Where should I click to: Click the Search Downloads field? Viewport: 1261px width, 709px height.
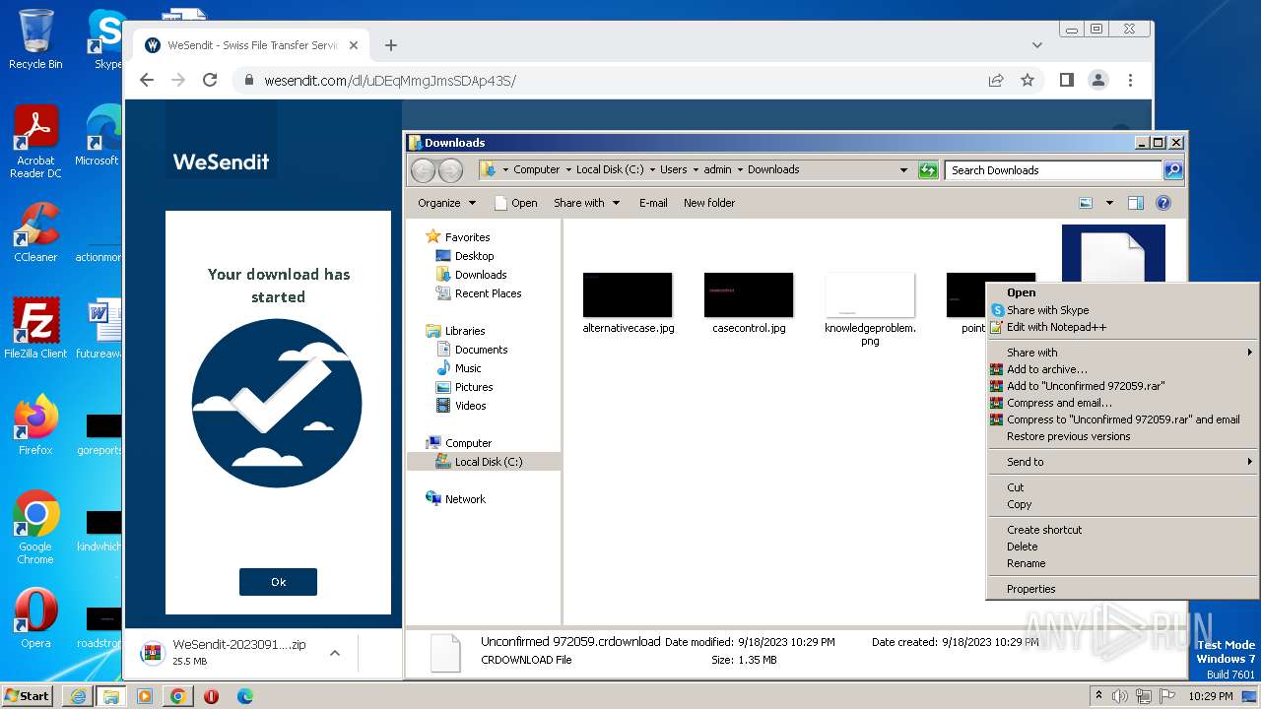1053,170
